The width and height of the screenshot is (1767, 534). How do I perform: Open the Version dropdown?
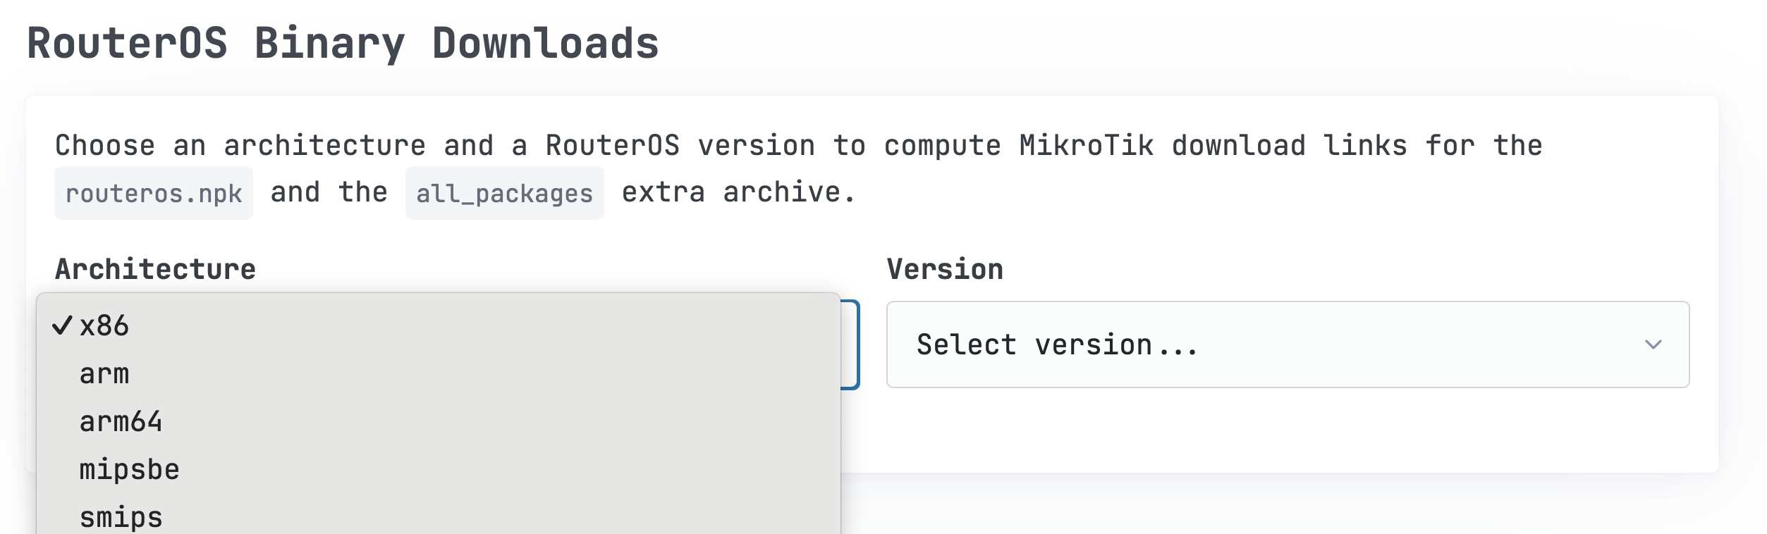pyautogui.click(x=1287, y=344)
